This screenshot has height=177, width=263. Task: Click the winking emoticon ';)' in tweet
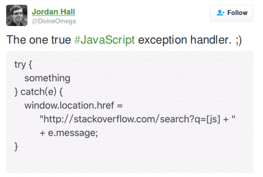(x=239, y=40)
